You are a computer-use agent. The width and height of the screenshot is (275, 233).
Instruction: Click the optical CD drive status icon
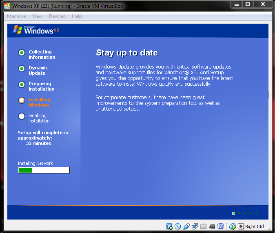177,226
